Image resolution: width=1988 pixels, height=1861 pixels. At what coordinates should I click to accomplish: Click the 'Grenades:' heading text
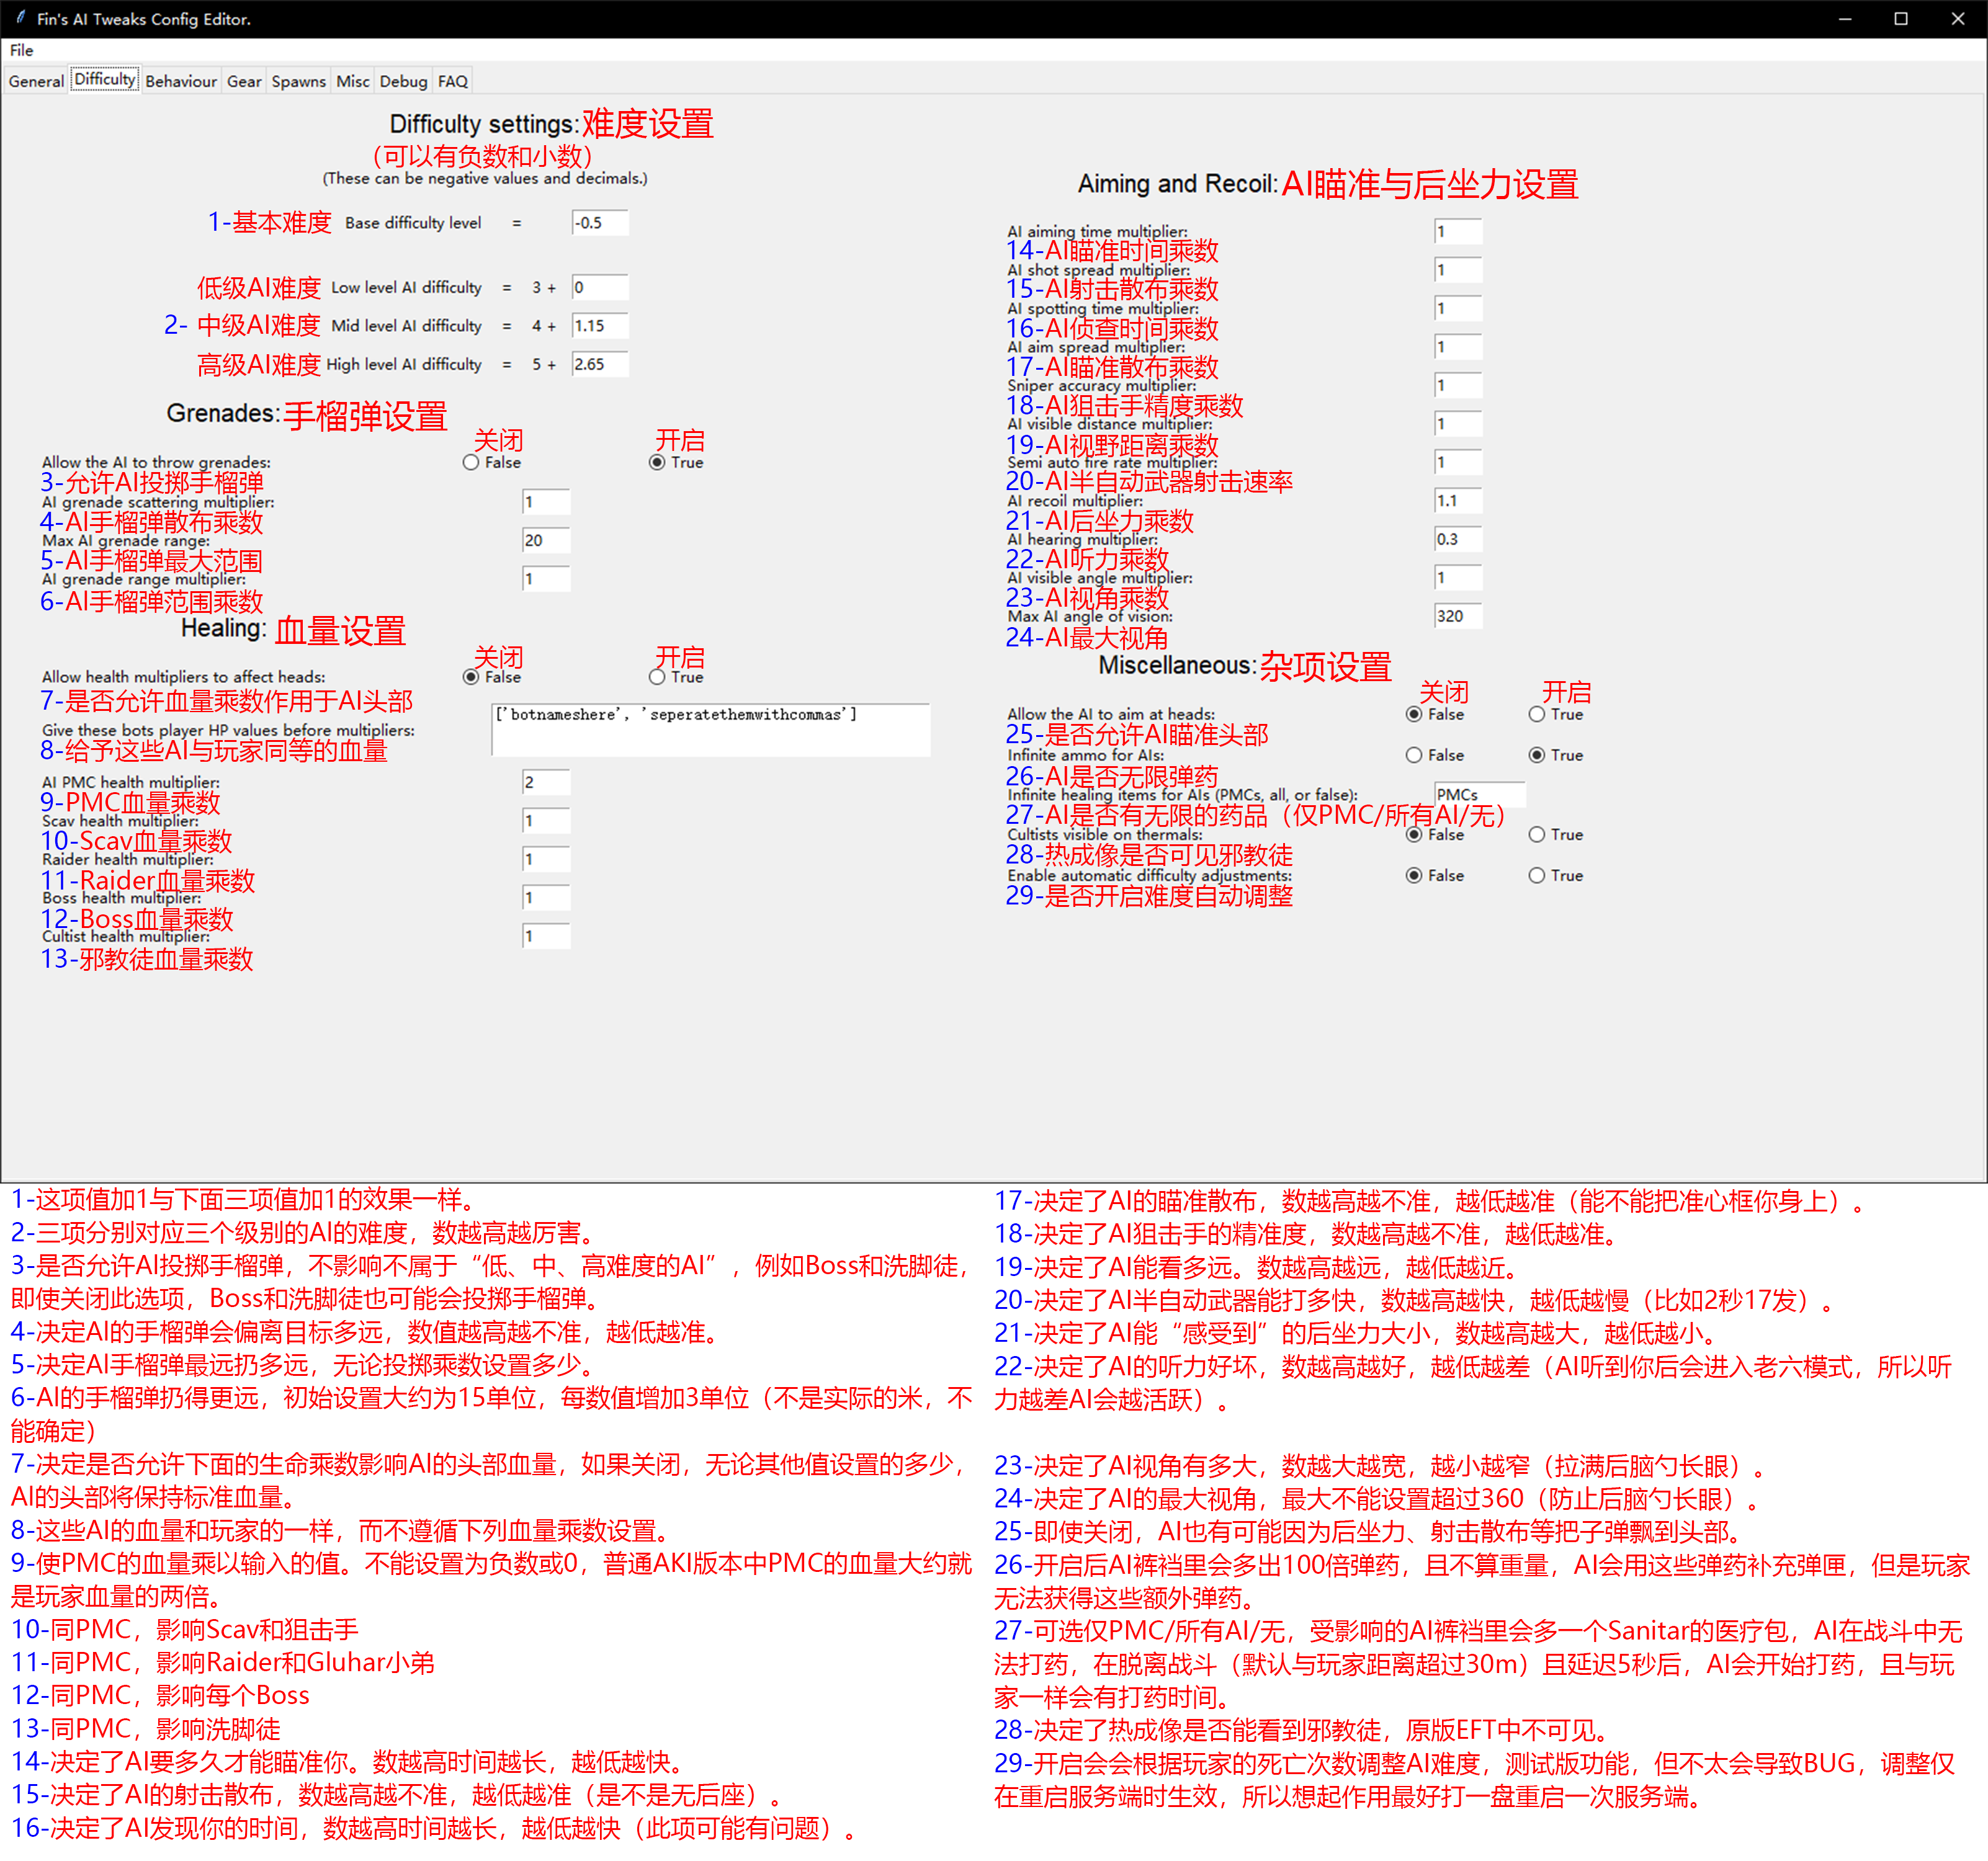(223, 413)
